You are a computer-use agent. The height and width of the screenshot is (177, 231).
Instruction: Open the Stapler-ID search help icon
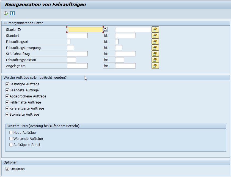click(105, 29)
